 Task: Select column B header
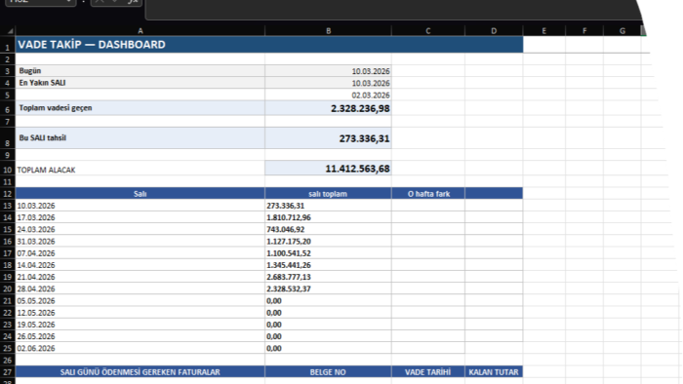tap(328, 31)
